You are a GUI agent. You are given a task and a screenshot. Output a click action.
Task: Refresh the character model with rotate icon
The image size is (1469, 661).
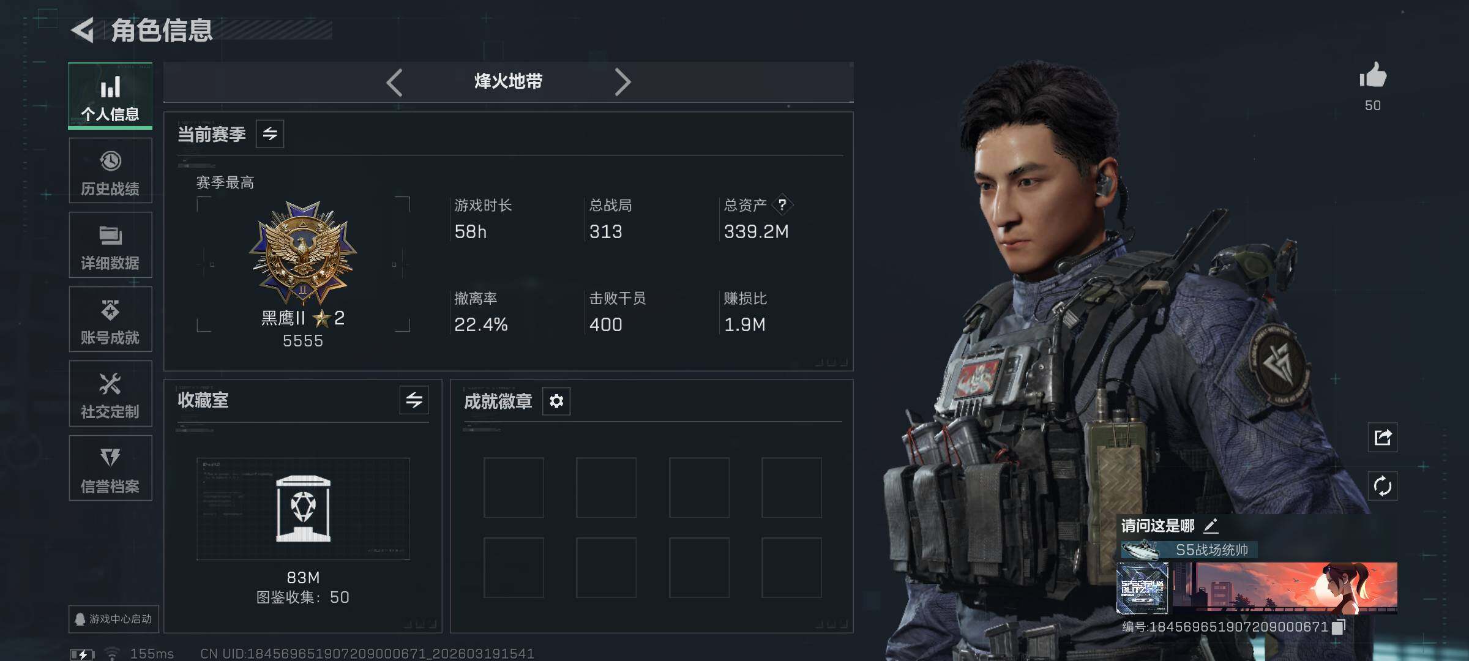1383,486
